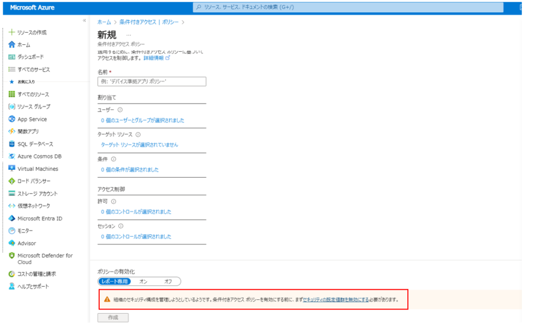Open 0 個のユーザーとグループが選択されました link
546x326 pixels.
click(142, 120)
